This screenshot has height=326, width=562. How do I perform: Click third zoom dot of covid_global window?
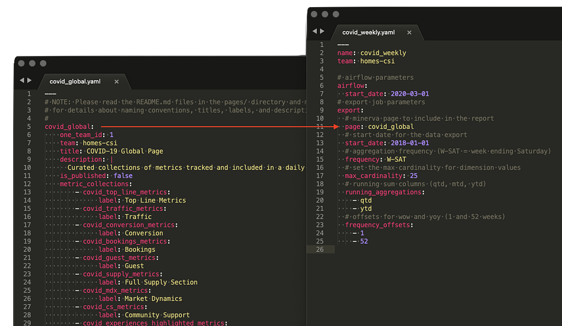click(x=43, y=64)
